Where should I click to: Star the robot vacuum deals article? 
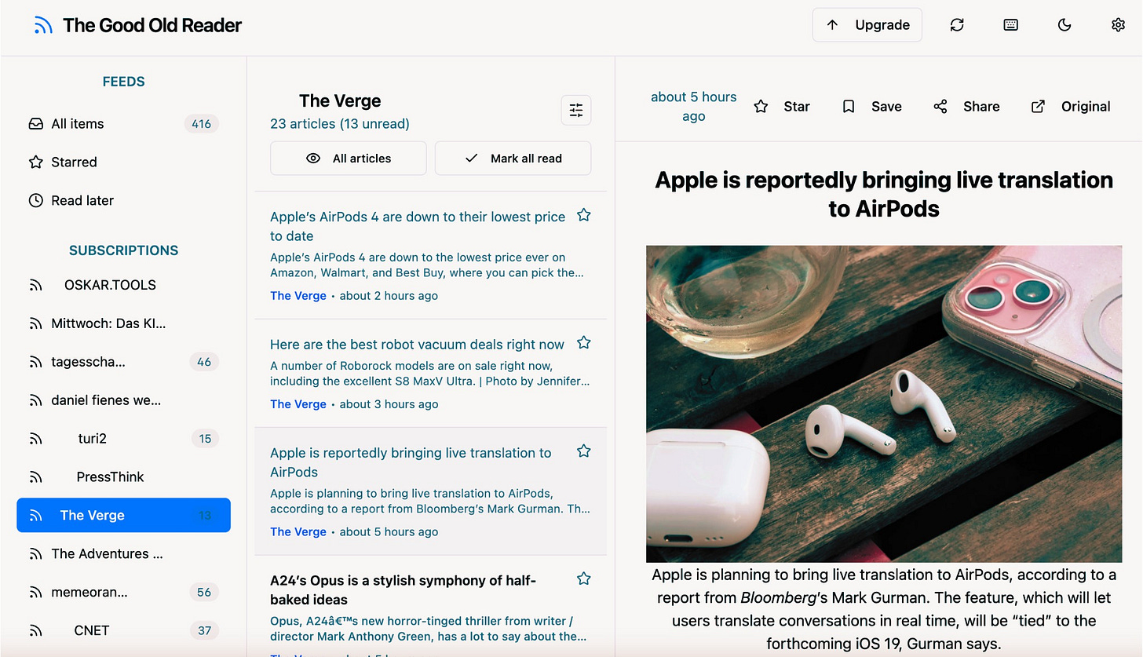pos(583,343)
